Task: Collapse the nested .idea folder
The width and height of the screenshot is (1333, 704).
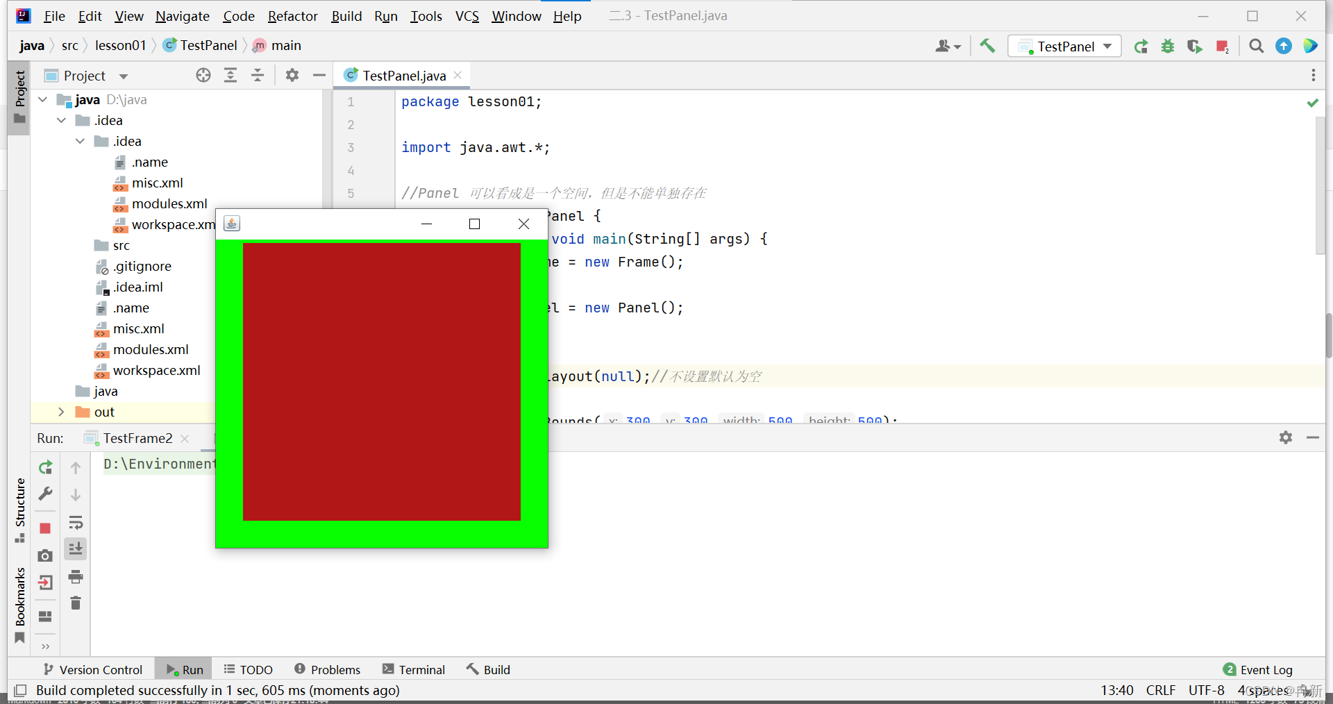Action: (81, 142)
